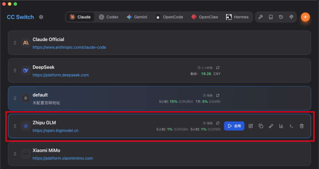Delete the Zhipu GLM provider
The image size is (319, 169).
coord(302,126)
